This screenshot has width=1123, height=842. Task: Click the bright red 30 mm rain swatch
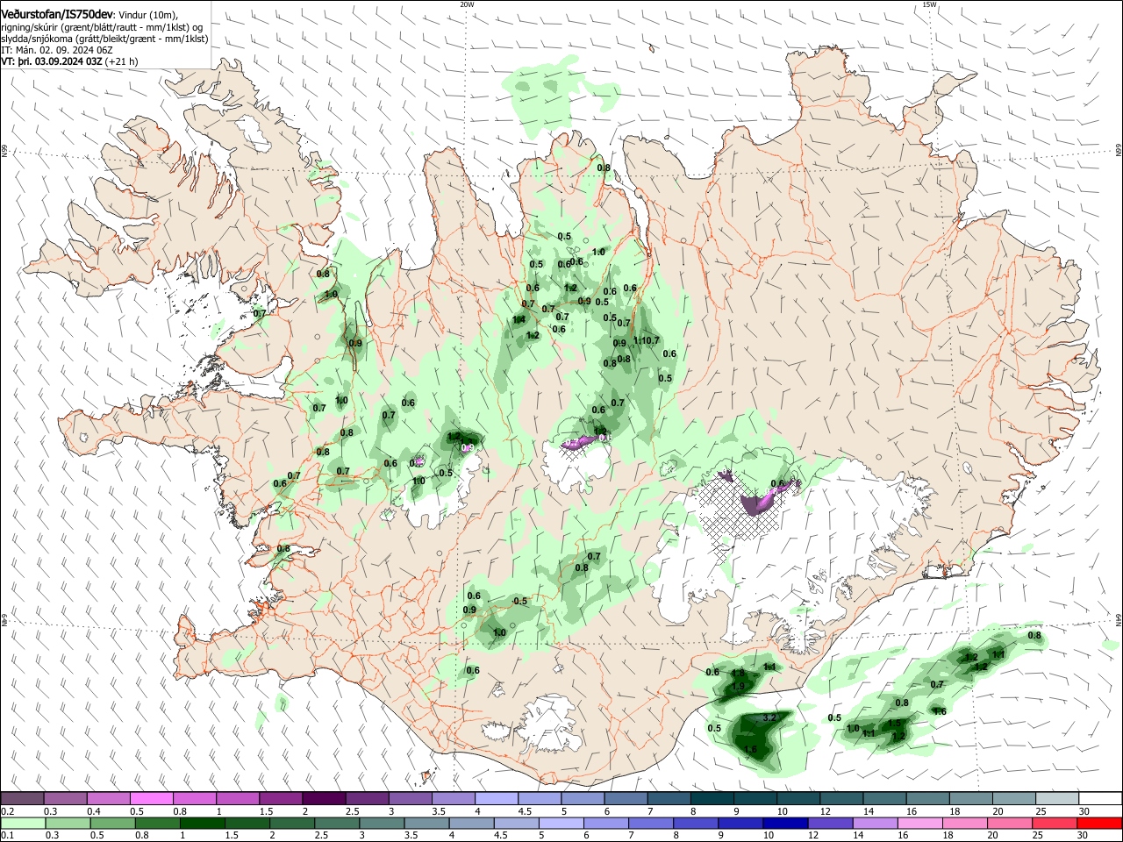coord(1100,823)
